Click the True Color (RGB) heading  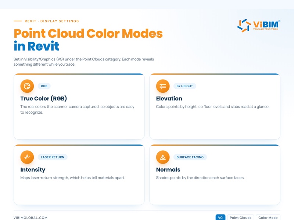coord(43,98)
